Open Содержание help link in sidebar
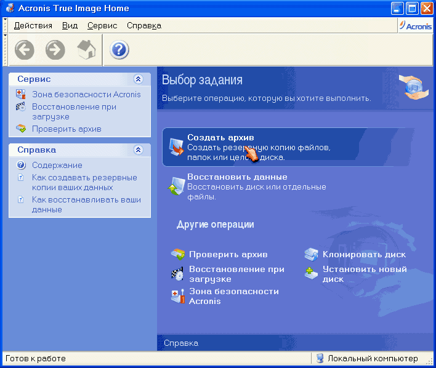 click(57, 165)
